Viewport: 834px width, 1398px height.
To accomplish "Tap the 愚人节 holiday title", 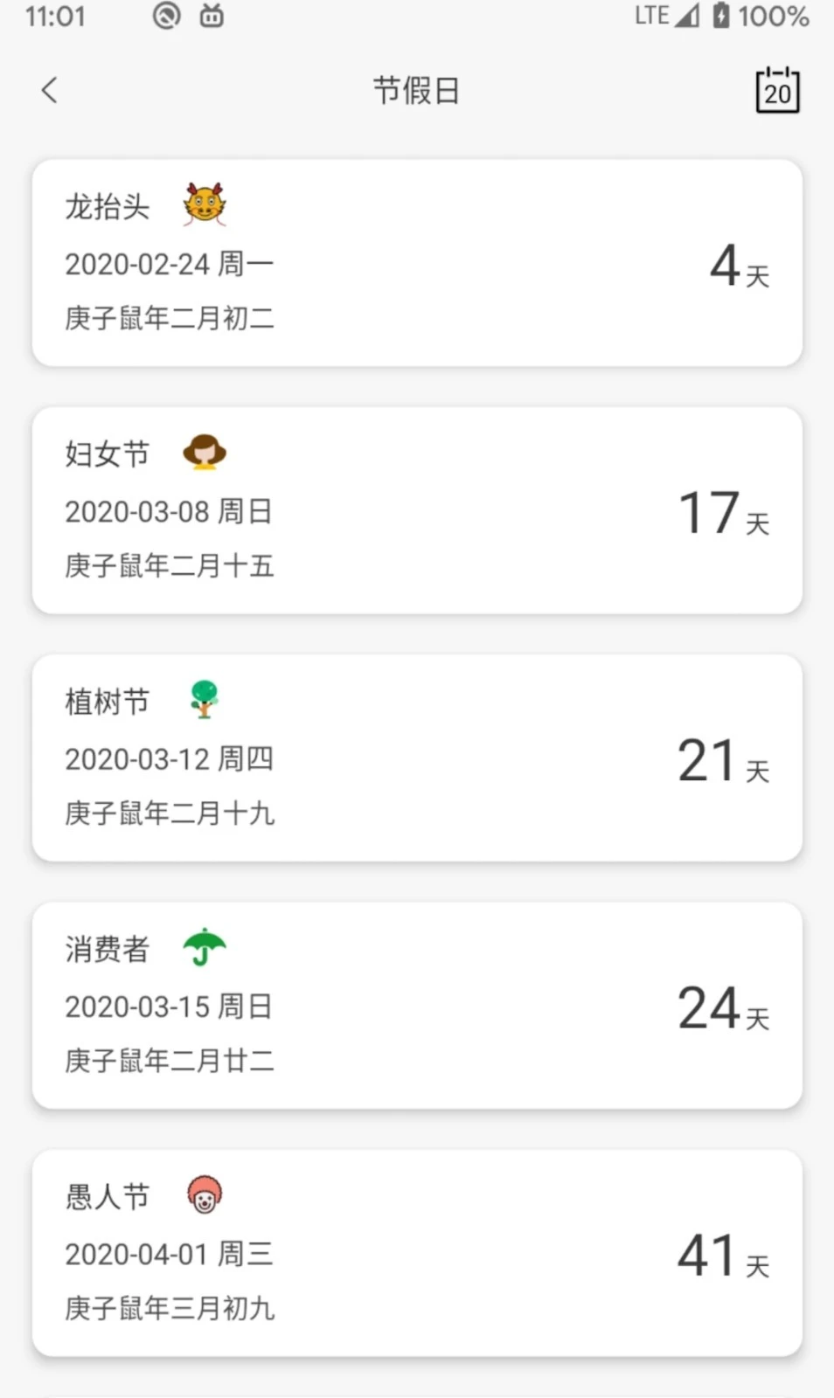I will (x=108, y=1196).
